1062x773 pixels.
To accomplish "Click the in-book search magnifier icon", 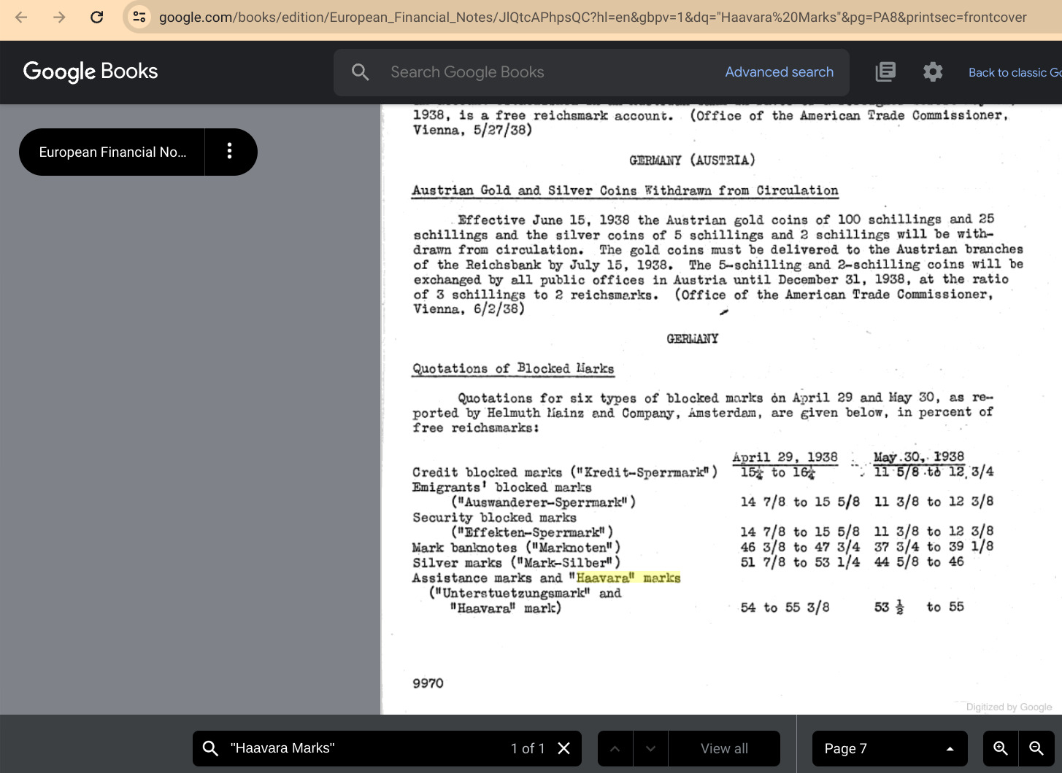I will click(x=210, y=748).
